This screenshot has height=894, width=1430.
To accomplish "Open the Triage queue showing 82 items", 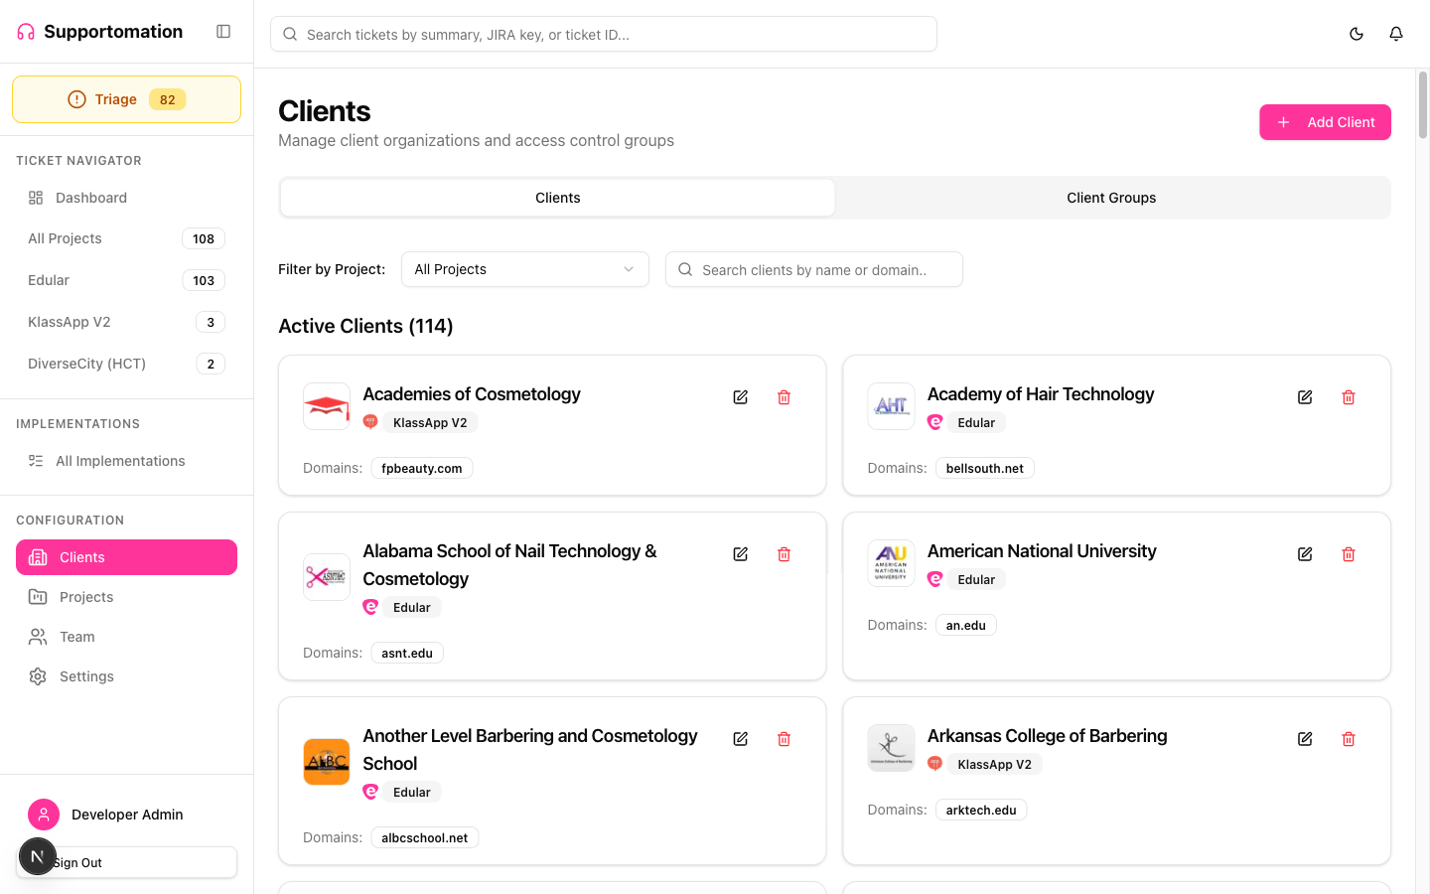I will 126,98.
